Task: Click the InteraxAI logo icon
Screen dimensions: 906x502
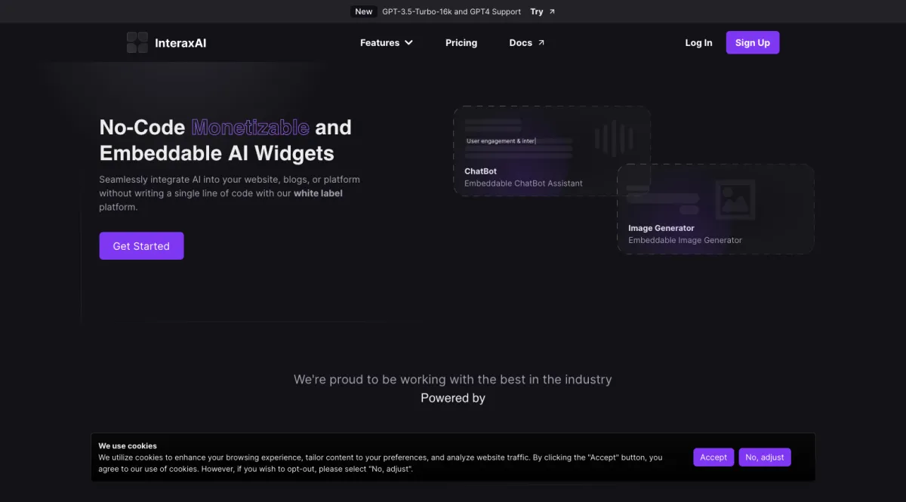Action: click(137, 43)
